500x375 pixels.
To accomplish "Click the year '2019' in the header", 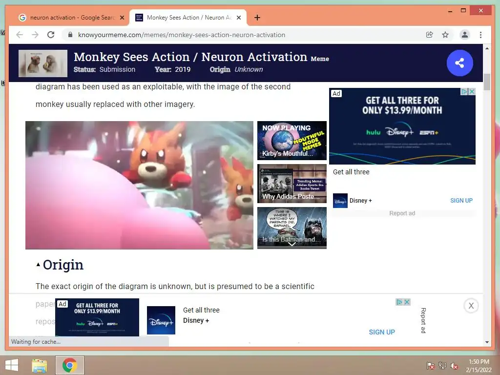I will (183, 69).
